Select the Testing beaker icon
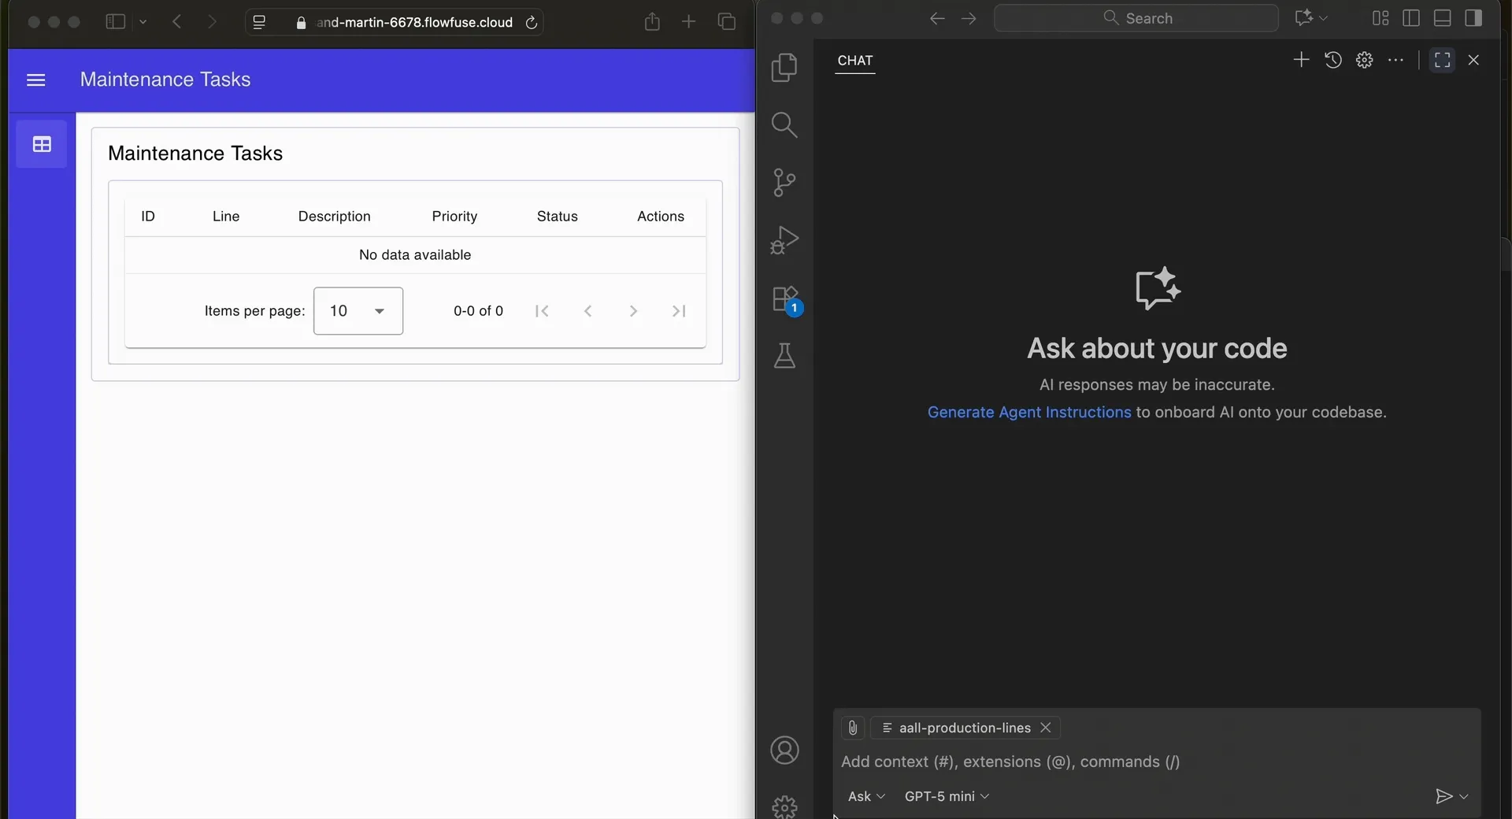Screen dimensions: 1512x819 [x=784, y=356]
